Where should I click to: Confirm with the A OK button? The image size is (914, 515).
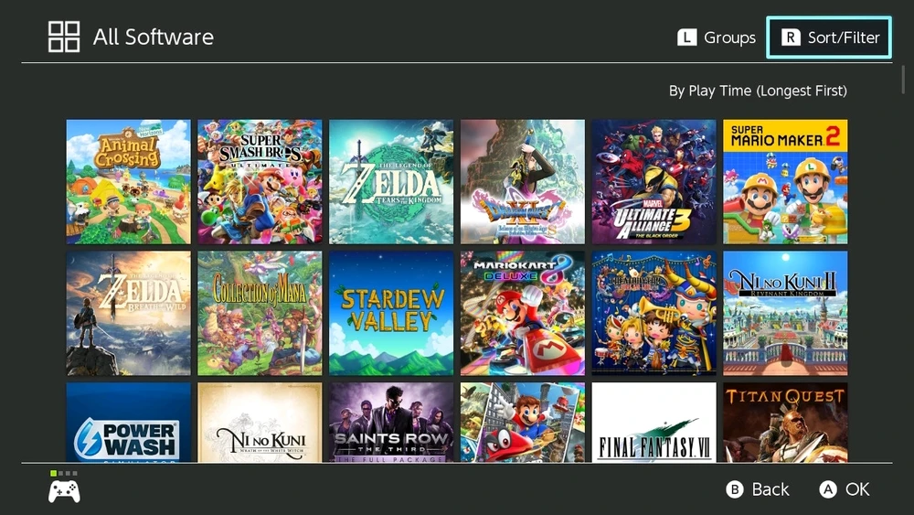(844, 489)
